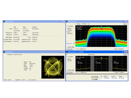
Task: Click the DPX Spectrum window title icon
Action: [67, 21]
